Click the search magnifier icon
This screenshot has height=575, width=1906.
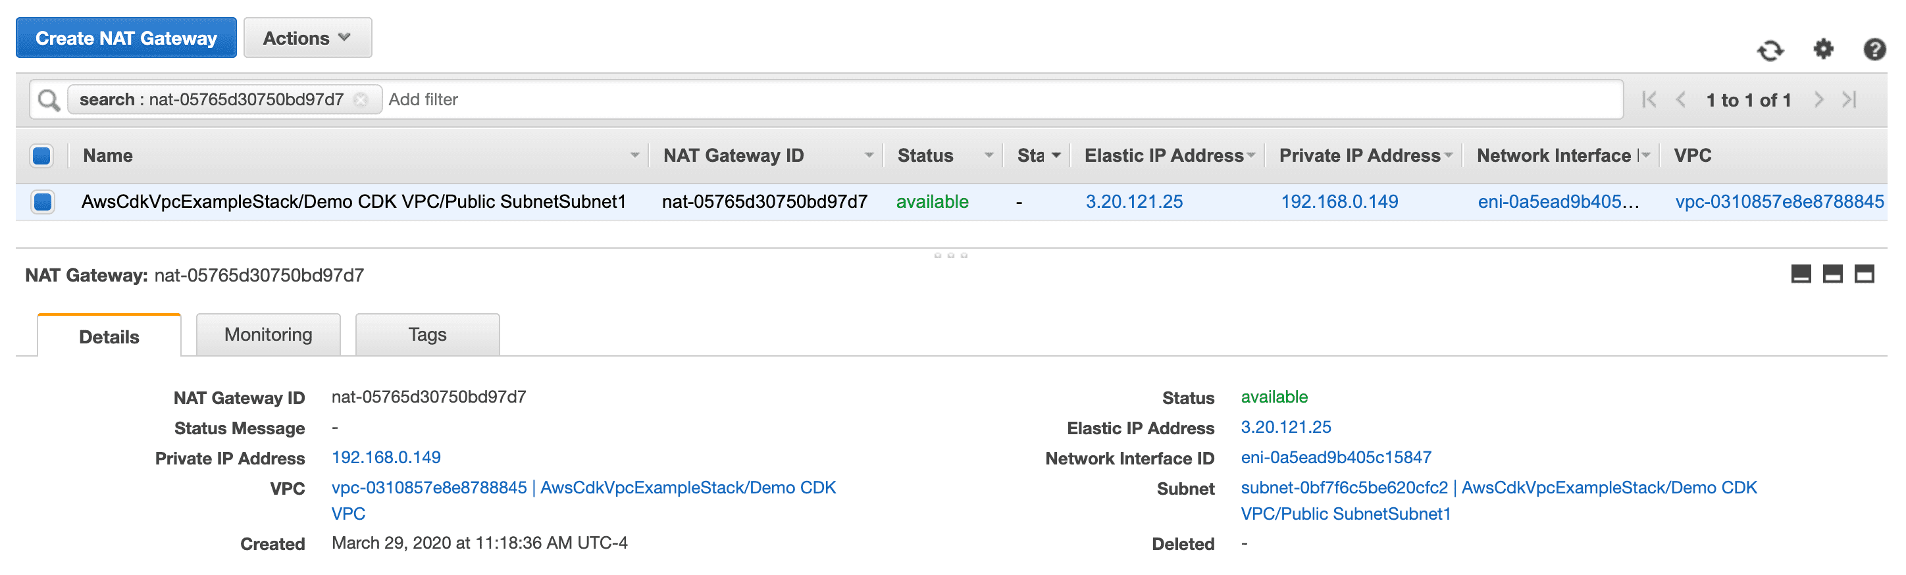click(49, 100)
